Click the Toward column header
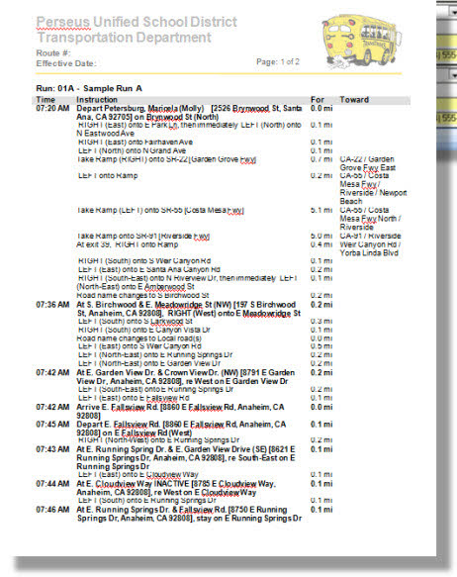 (x=354, y=100)
